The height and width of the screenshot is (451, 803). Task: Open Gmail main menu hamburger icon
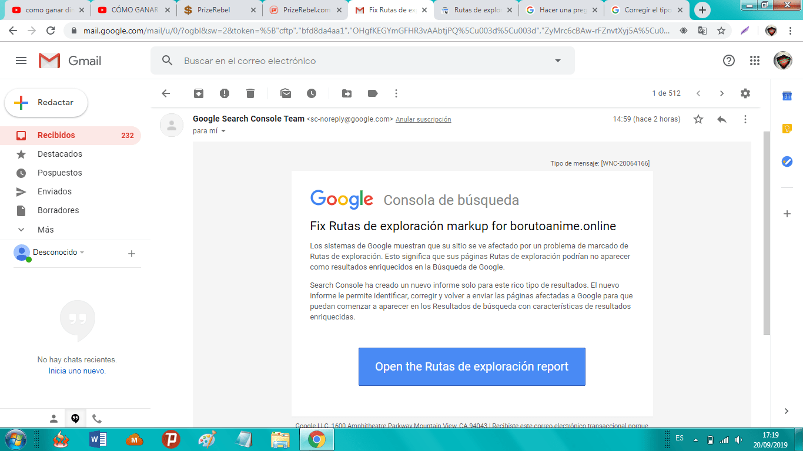(21, 60)
